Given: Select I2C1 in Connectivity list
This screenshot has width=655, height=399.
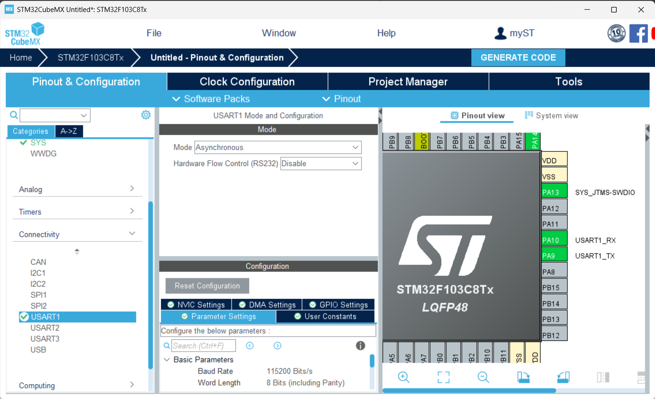Looking at the screenshot, I should point(38,273).
